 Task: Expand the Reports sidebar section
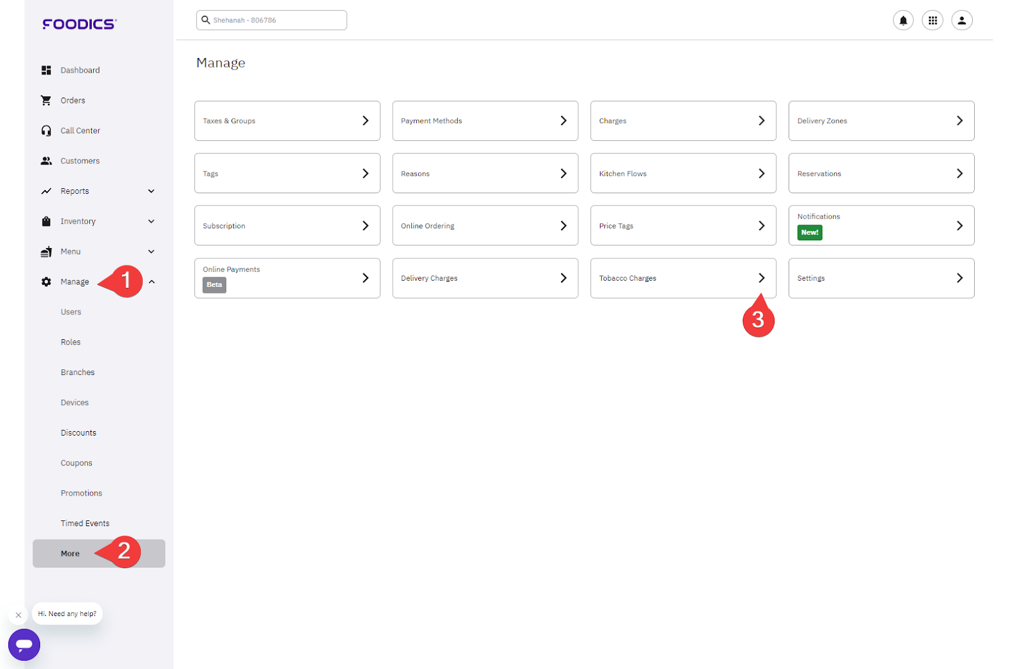tap(151, 191)
